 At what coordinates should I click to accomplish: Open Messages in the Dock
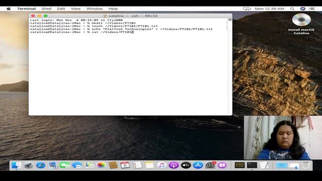coord(77,165)
